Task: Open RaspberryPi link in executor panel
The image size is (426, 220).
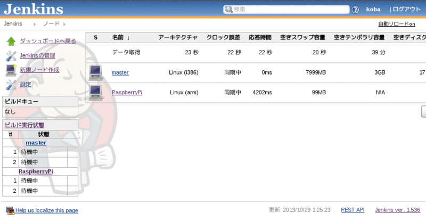Action: coord(36,172)
